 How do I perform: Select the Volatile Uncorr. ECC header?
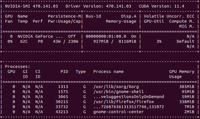click(169, 16)
